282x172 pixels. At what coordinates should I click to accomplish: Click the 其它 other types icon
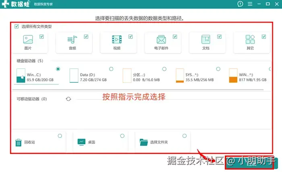tap(250, 39)
